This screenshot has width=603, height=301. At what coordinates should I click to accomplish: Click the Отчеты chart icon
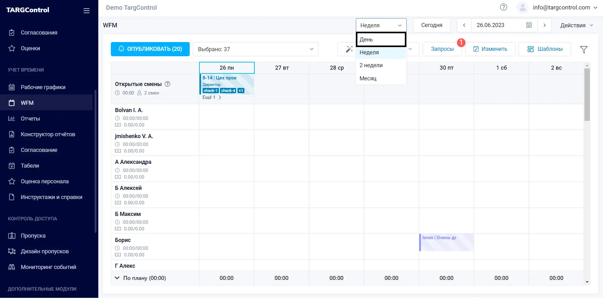12,119
